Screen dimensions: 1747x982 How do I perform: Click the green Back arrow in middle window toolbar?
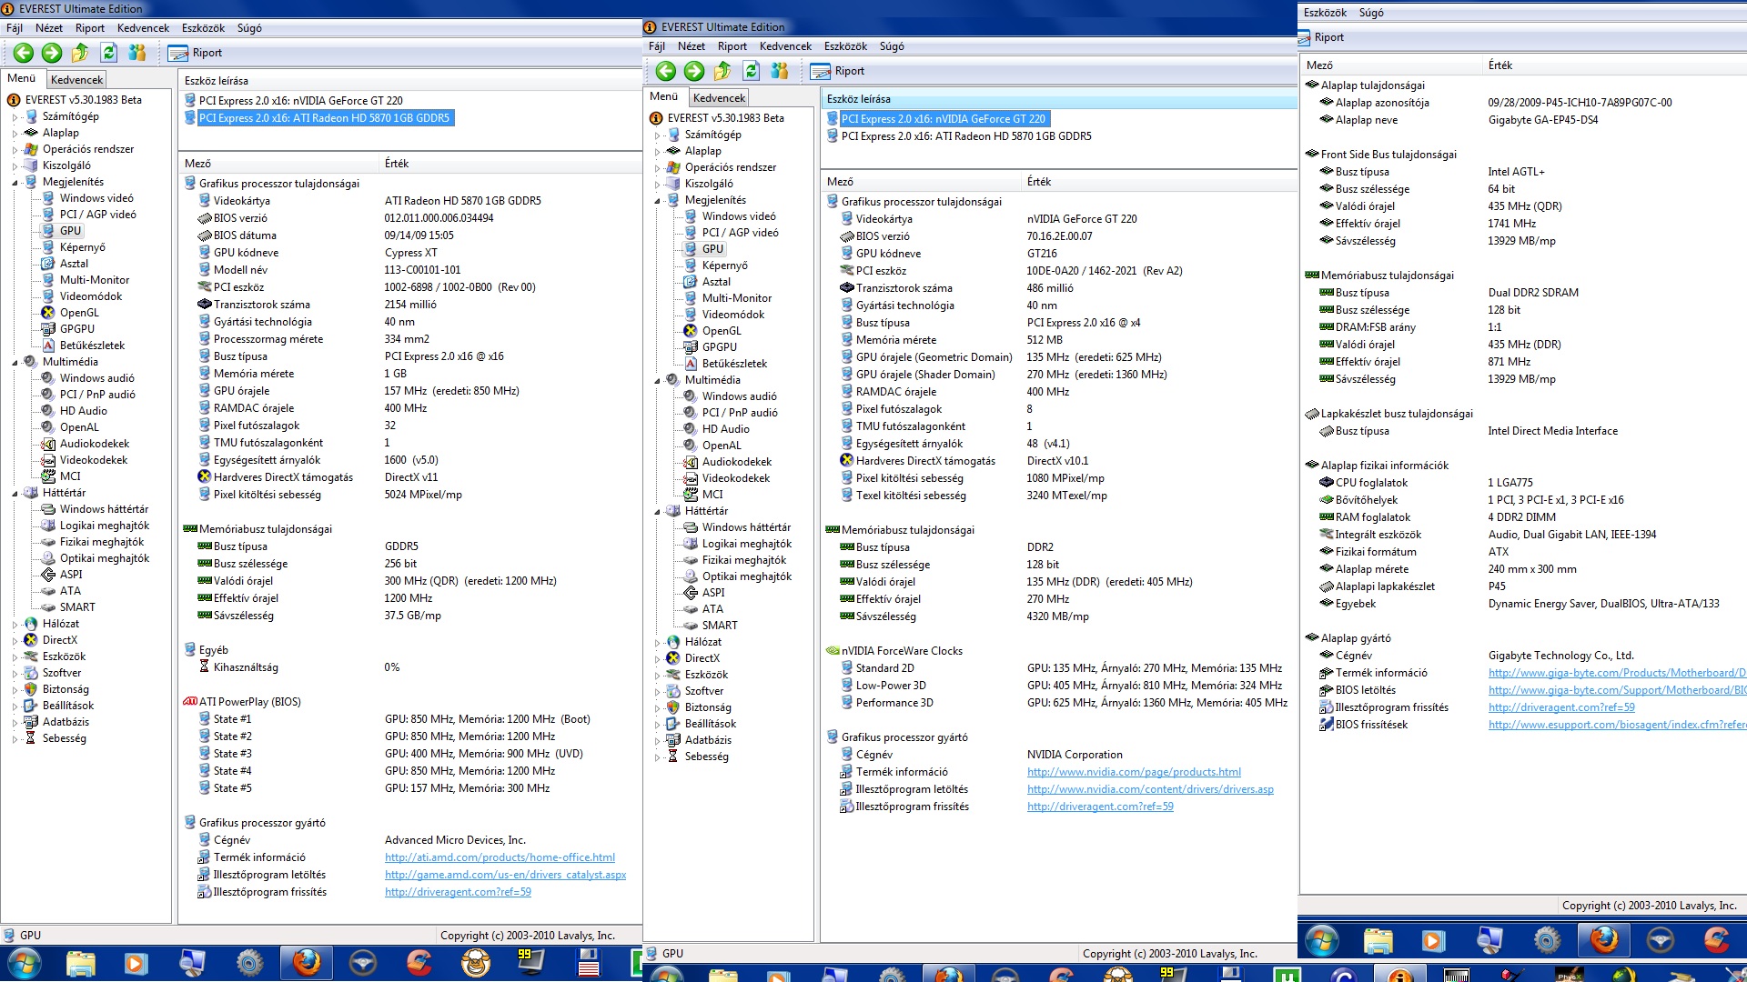(666, 71)
